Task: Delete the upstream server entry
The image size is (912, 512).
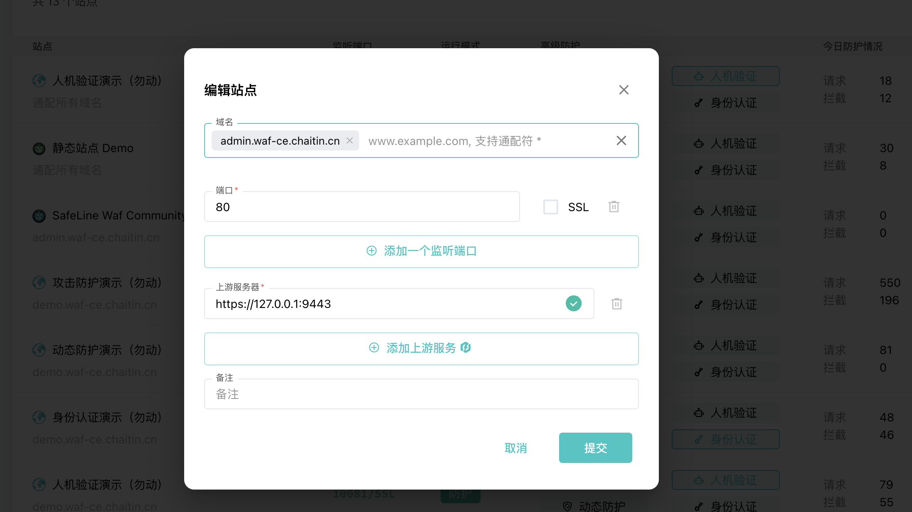Action: 616,304
